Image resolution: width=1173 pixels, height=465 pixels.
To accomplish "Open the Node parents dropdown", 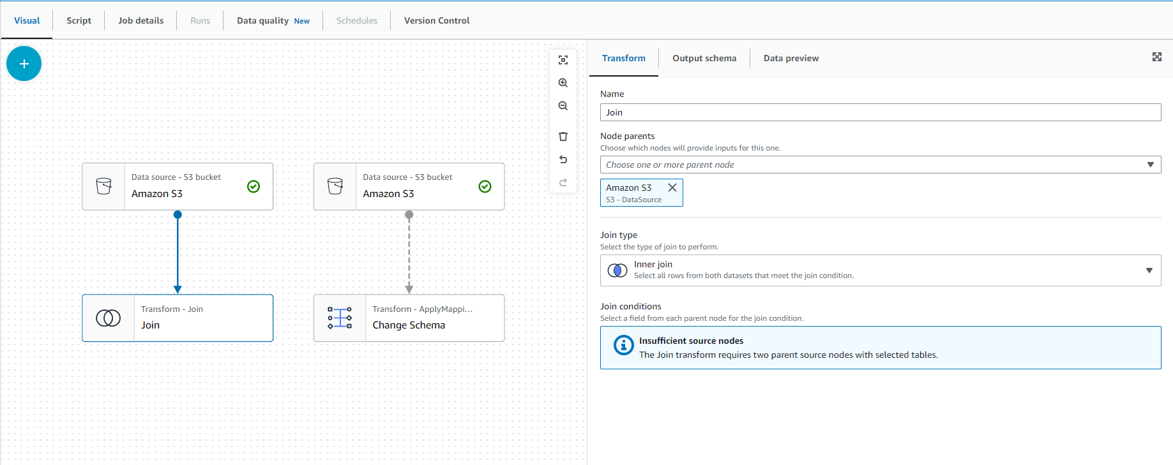I will pos(881,165).
